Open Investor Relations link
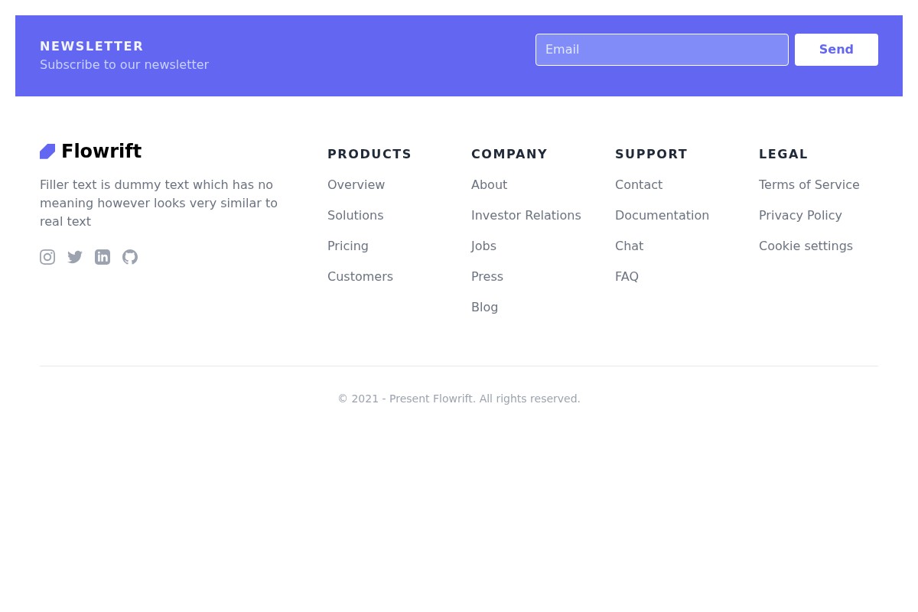 [x=526, y=215]
